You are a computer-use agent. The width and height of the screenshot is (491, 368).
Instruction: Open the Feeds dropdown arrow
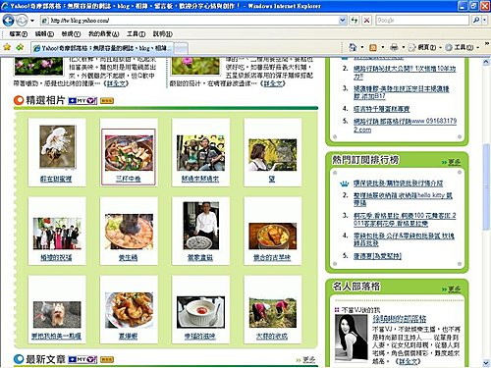pos(382,48)
